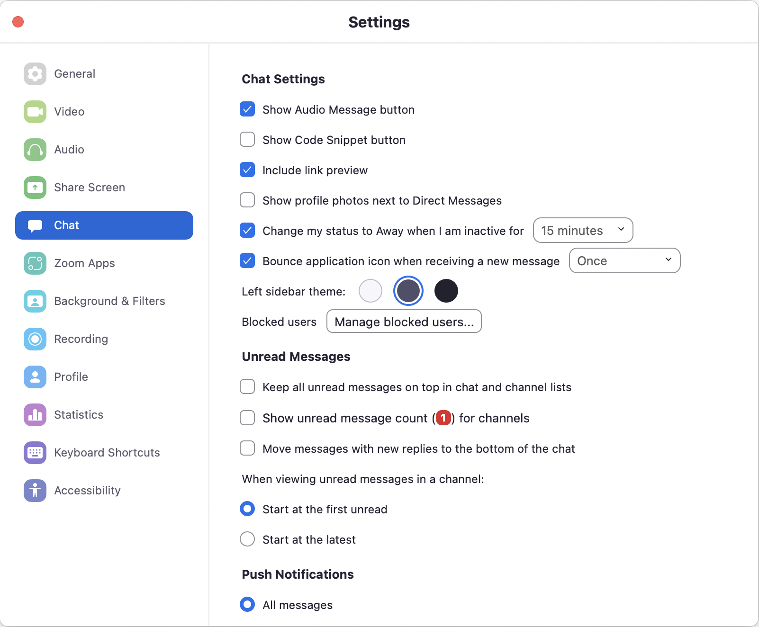Click the Share Screen icon
The width and height of the screenshot is (759, 627).
35,188
